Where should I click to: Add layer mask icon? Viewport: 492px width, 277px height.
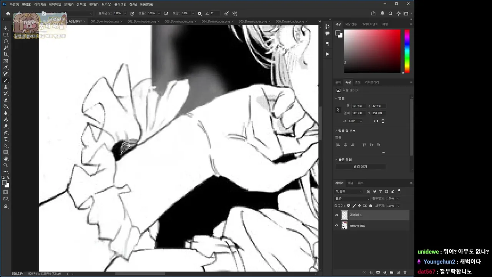coord(378,272)
